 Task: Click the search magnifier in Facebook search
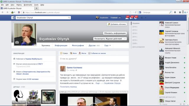(69, 18)
